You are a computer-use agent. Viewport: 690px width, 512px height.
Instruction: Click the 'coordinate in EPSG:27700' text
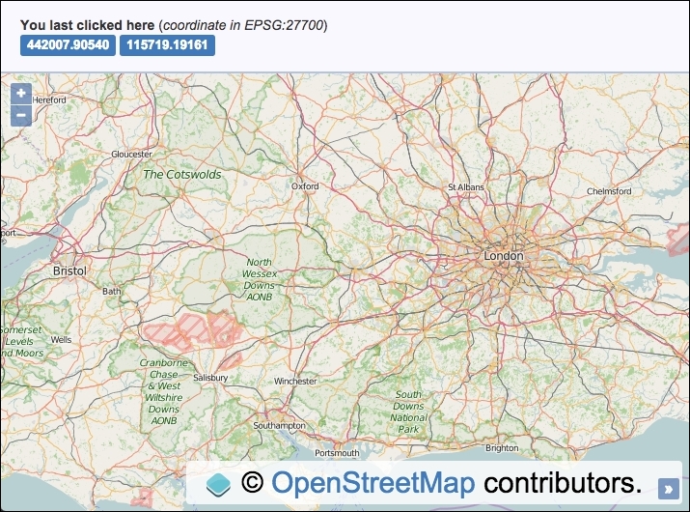(243, 25)
